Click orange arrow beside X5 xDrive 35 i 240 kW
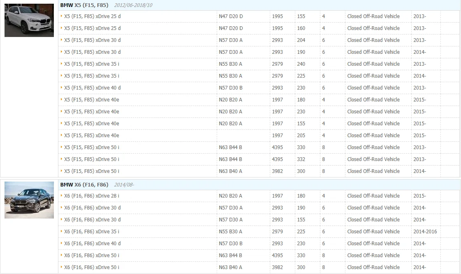 pos(61,64)
